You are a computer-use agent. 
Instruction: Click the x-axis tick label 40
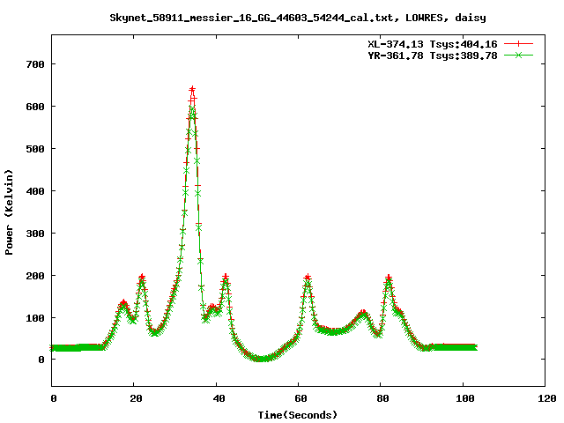click(219, 398)
